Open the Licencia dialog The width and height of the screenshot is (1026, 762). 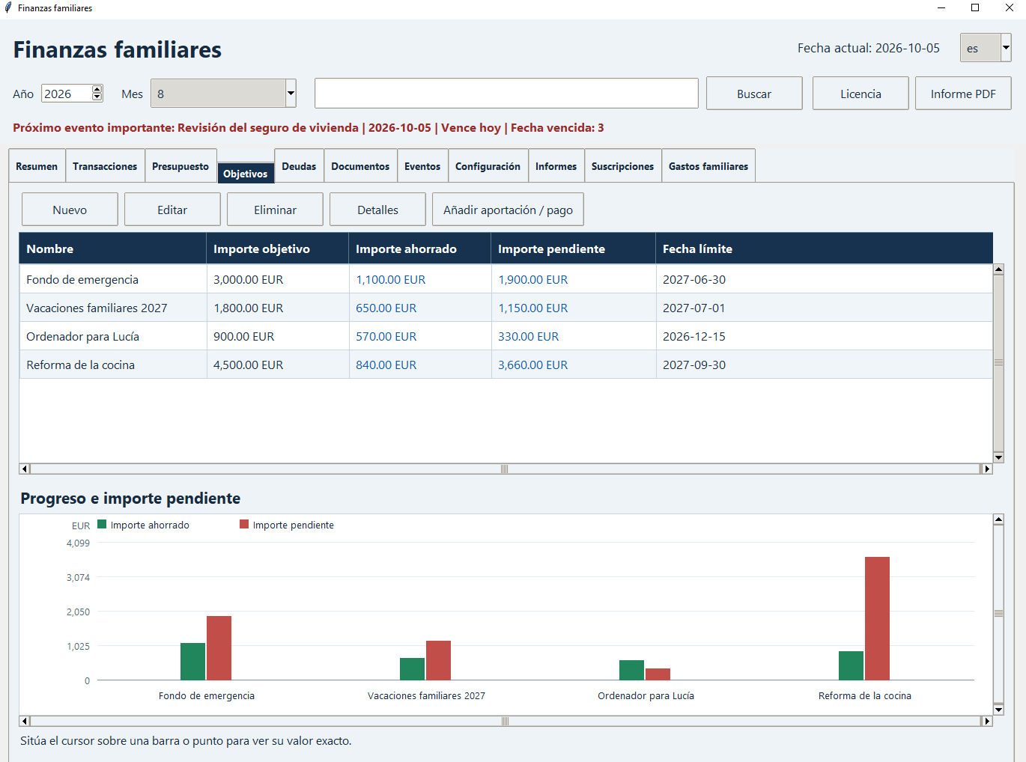[x=860, y=94]
